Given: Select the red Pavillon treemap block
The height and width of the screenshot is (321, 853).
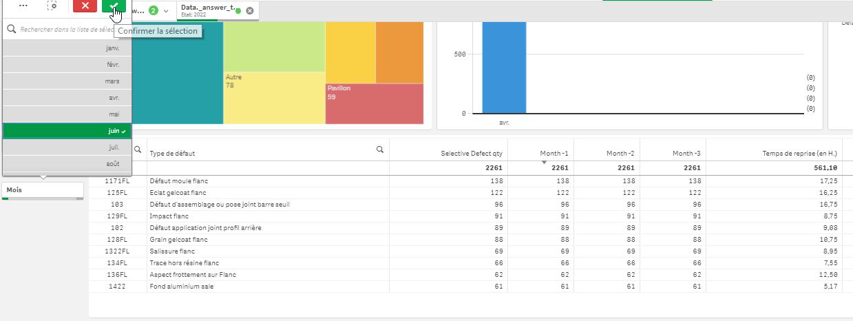Looking at the screenshot, I should [x=374, y=103].
